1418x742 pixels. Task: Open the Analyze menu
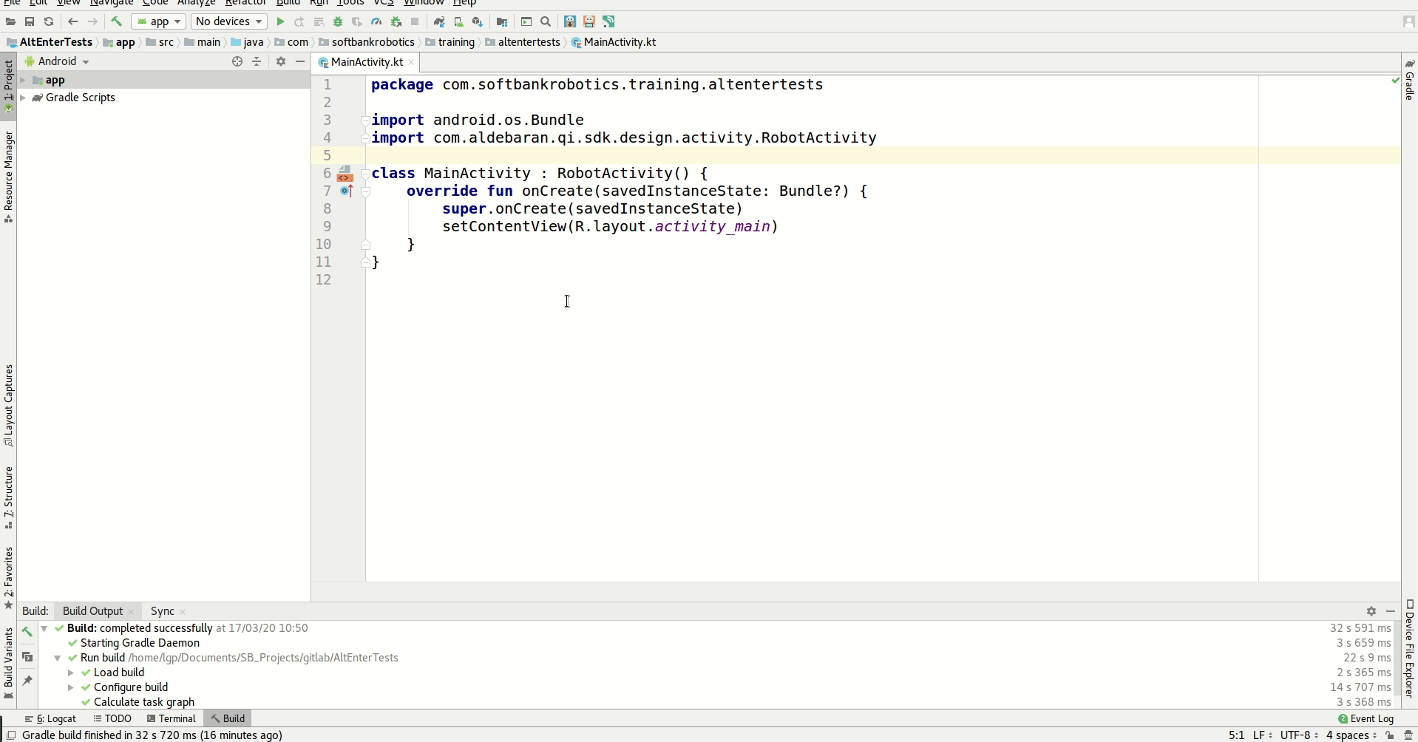196,2
